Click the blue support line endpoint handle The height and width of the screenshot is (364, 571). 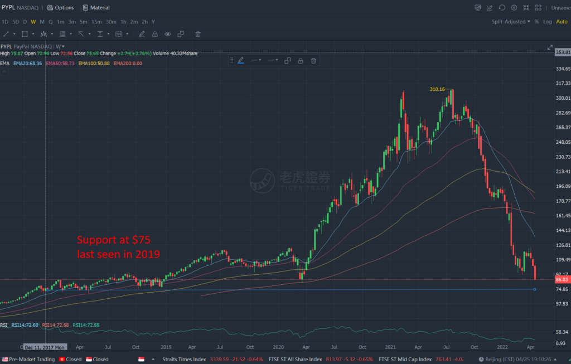pyautogui.click(x=535, y=289)
